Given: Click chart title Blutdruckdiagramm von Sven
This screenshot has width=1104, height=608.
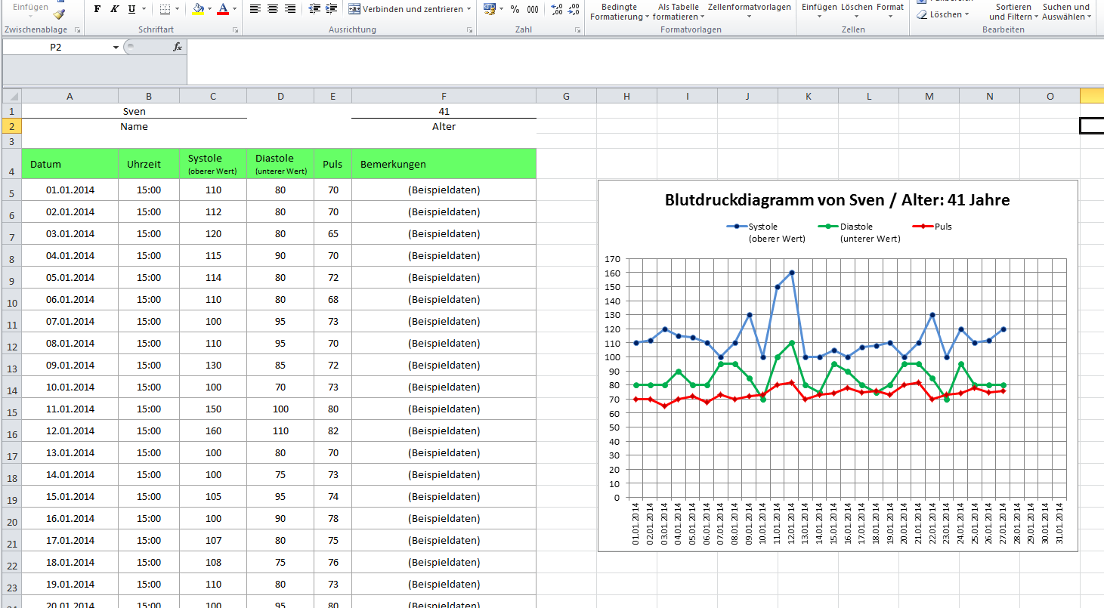Looking at the screenshot, I should click(x=837, y=200).
